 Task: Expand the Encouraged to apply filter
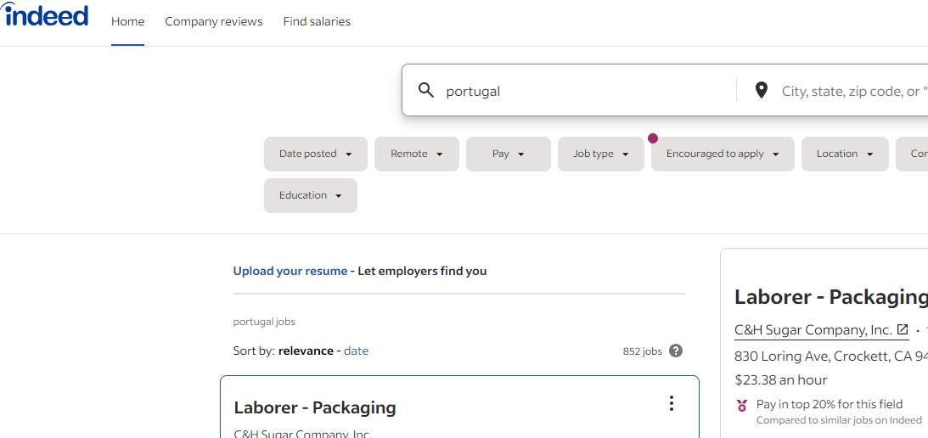coord(722,154)
